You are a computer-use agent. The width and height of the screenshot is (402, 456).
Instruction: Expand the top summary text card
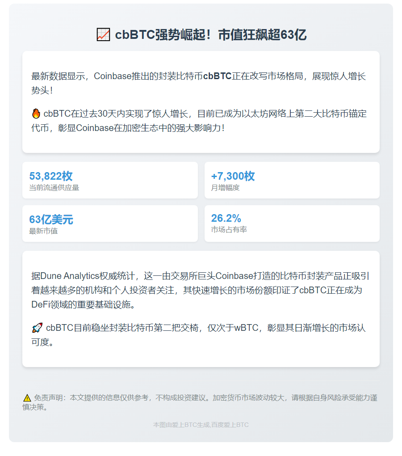coord(201,102)
